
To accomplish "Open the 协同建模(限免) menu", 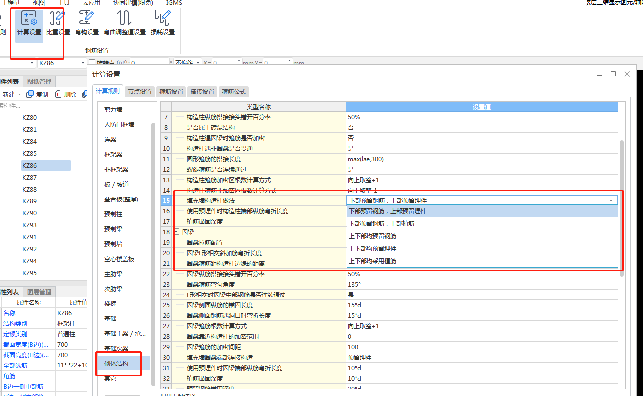I will (133, 2).
